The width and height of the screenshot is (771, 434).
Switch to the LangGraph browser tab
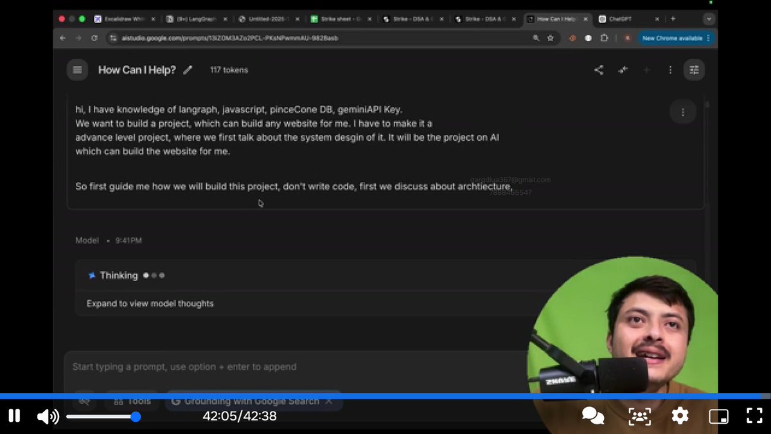(x=197, y=19)
